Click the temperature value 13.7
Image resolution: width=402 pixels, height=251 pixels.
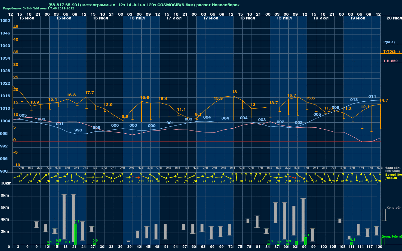[x=274, y=103]
